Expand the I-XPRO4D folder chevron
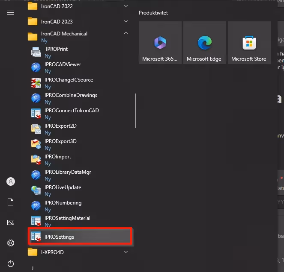Image resolution: width=284 pixels, height=272 pixels. (x=126, y=252)
